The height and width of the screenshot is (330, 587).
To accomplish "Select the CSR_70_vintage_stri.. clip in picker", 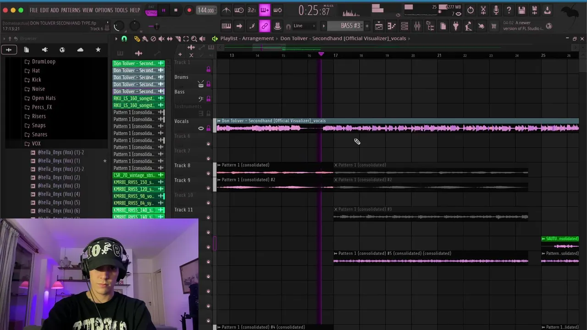I will [x=138, y=175].
